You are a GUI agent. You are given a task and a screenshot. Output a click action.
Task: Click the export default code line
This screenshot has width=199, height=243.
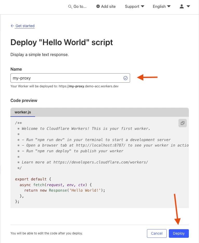tap(33, 179)
